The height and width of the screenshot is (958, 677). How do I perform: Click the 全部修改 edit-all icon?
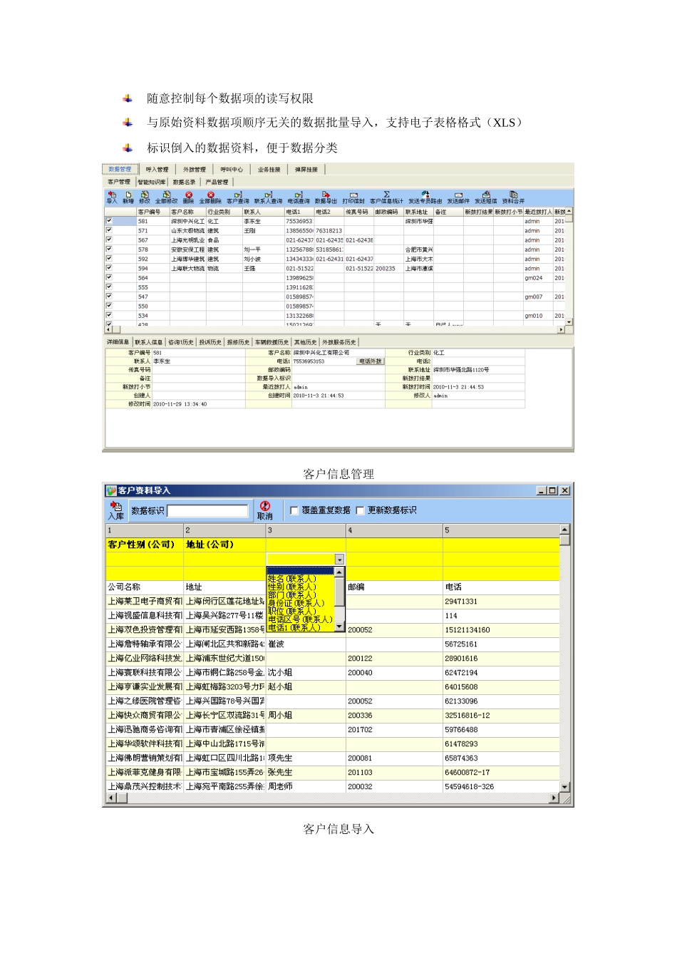(167, 197)
